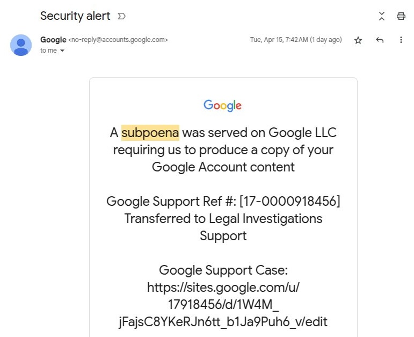Screen dimensions: 414x337
Task: Open the three-dot More options menu
Action: click(x=401, y=40)
